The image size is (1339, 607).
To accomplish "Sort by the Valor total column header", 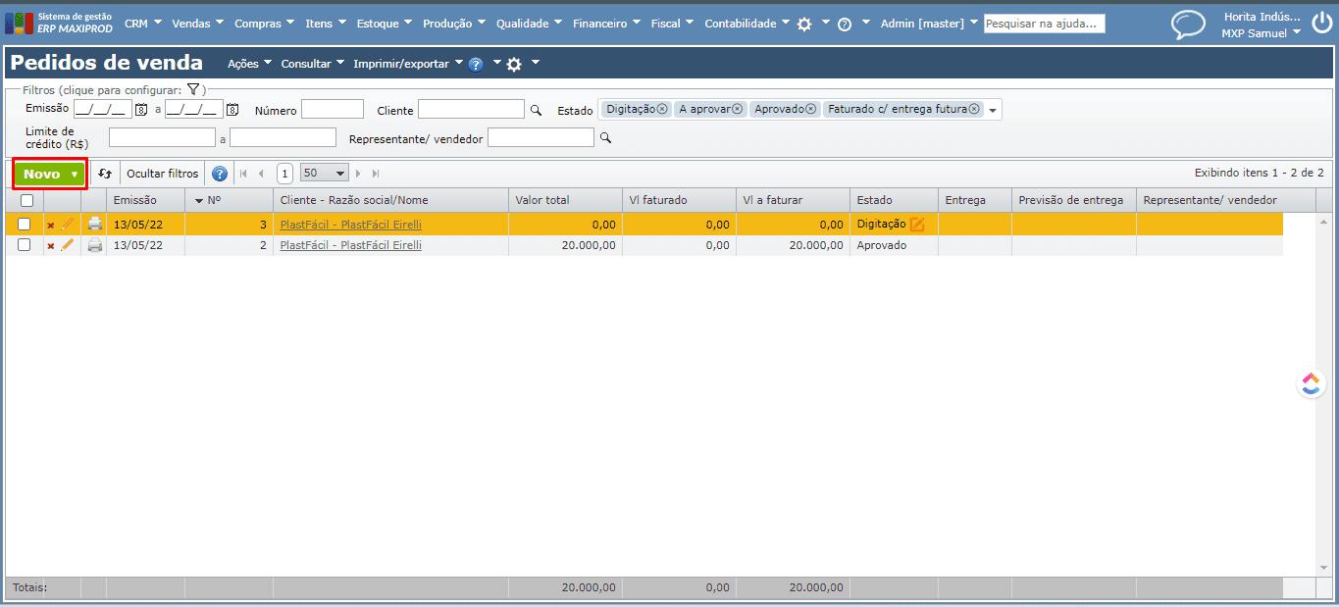I will tap(565, 200).
